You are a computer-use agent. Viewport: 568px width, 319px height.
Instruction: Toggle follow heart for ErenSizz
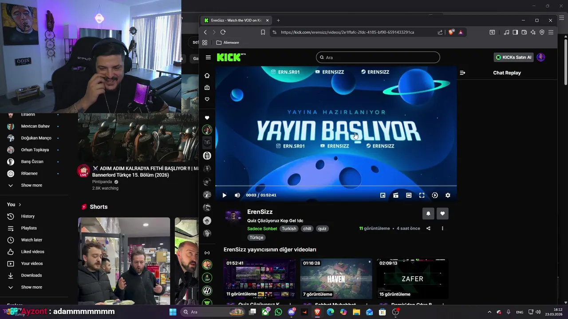tap(442, 214)
